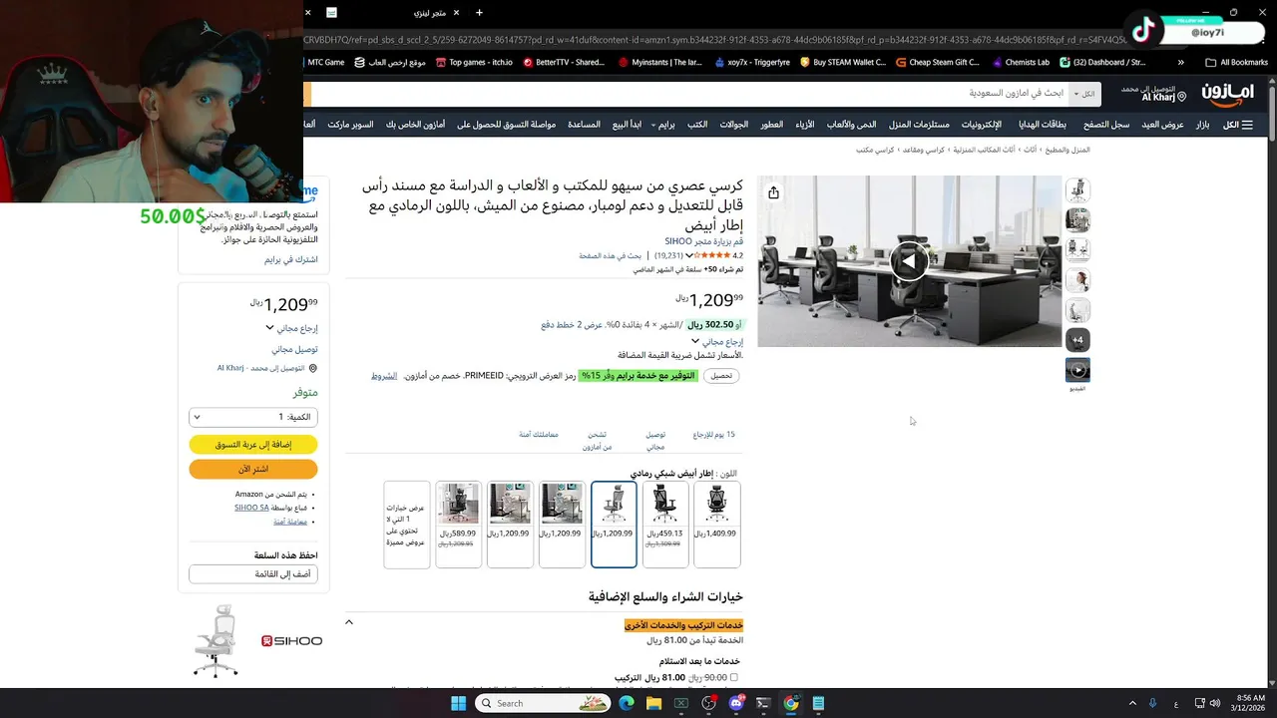1277x718 pixels.
Task: Open the quantity dropdown الكمية
Action: [253, 417]
